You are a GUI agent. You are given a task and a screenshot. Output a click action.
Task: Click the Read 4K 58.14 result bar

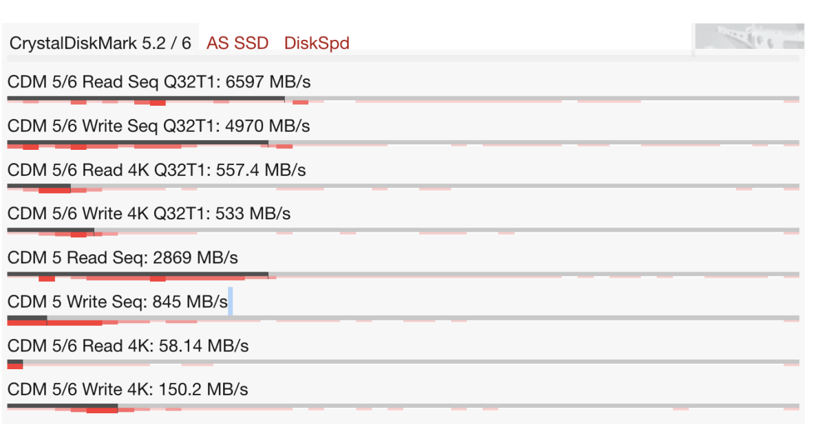15,363
